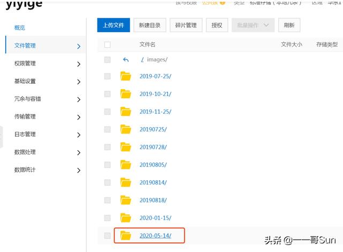The image size is (343, 252).
Task: Open folder link 2019-11-25/
Action: pyautogui.click(x=155, y=112)
